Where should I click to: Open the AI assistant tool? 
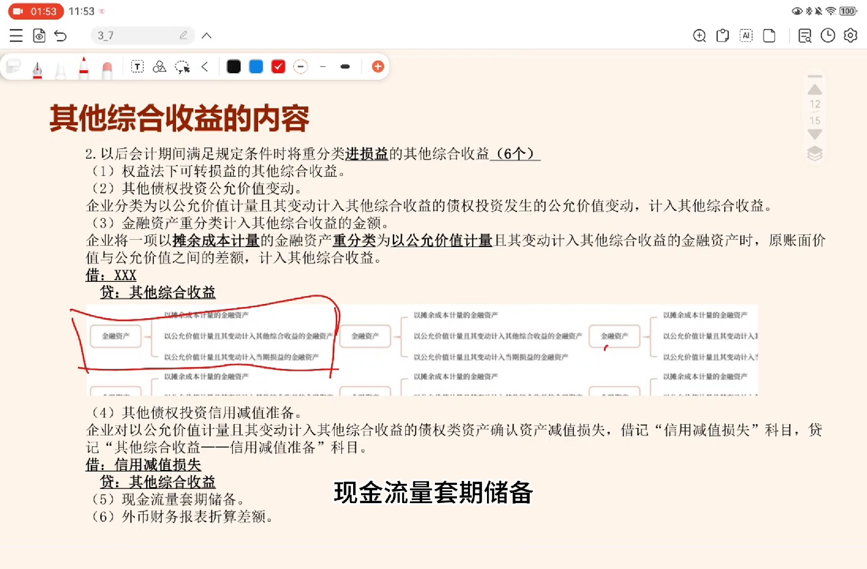coord(746,35)
